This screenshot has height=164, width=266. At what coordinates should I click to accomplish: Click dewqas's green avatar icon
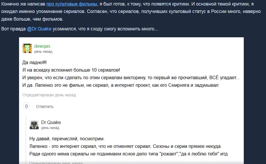point(27,48)
